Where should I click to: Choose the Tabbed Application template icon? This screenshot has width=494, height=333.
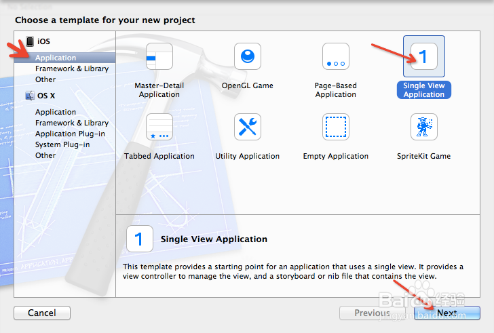pyautogui.click(x=159, y=127)
